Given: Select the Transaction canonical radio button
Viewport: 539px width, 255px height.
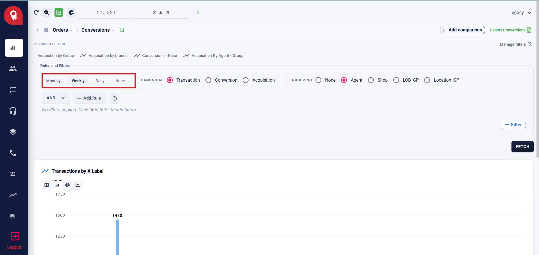Looking at the screenshot, I should [x=170, y=80].
